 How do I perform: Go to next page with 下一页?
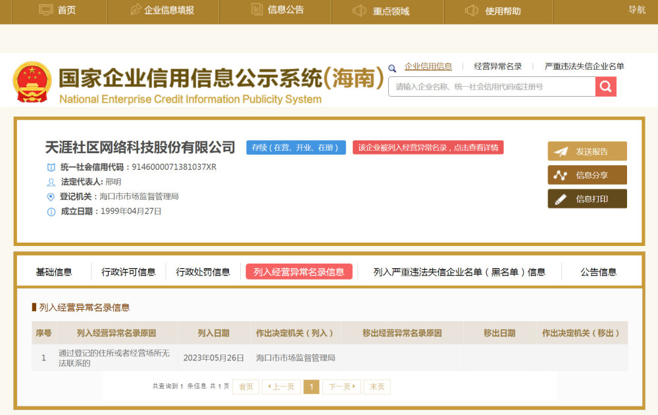click(x=342, y=387)
